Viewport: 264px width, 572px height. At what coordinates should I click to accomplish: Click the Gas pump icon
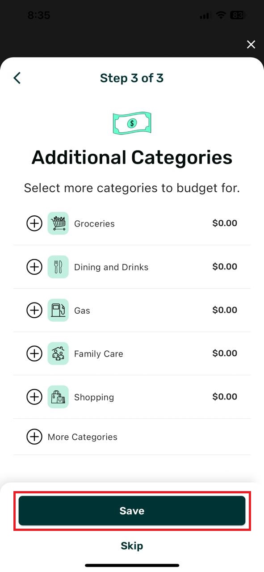[58, 310]
